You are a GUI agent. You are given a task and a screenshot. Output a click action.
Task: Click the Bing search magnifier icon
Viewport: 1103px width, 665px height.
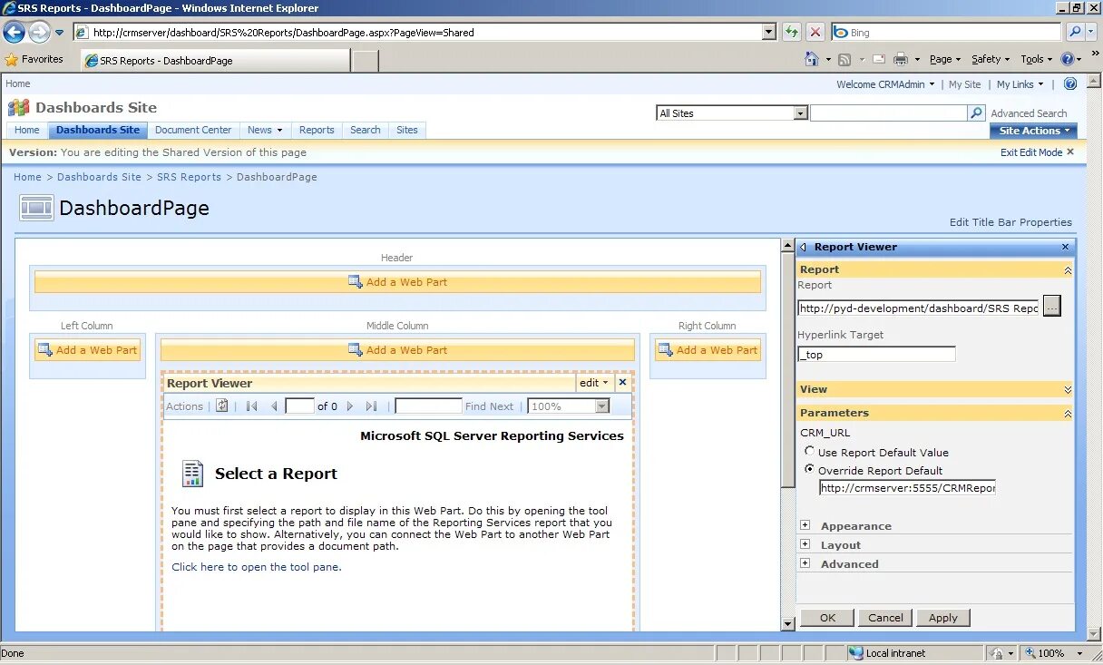coord(1074,32)
